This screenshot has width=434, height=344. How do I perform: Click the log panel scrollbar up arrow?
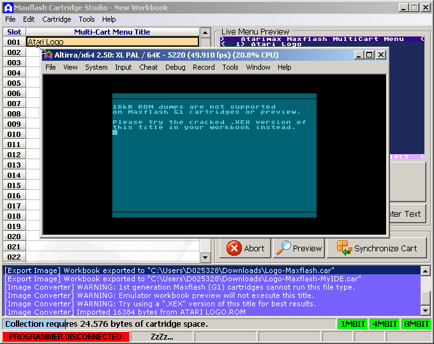[x=426, y=270]
